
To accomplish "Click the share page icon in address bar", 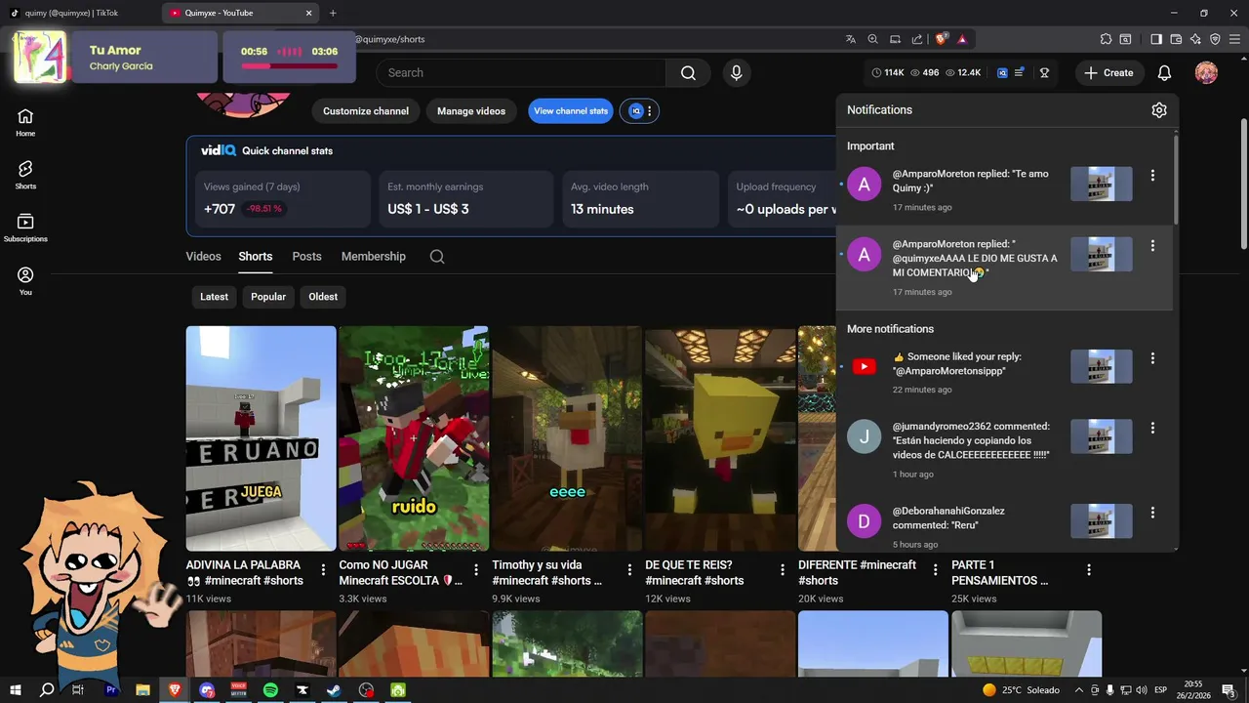I will click(x=917, y=39).
